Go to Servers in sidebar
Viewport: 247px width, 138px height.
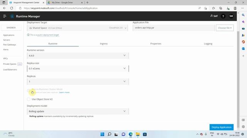[x=7, y=40]
